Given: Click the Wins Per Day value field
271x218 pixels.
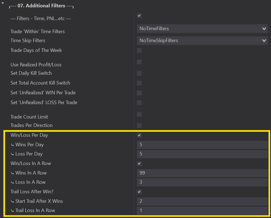Looking at the screenshot, I should [x=202, y=145].
